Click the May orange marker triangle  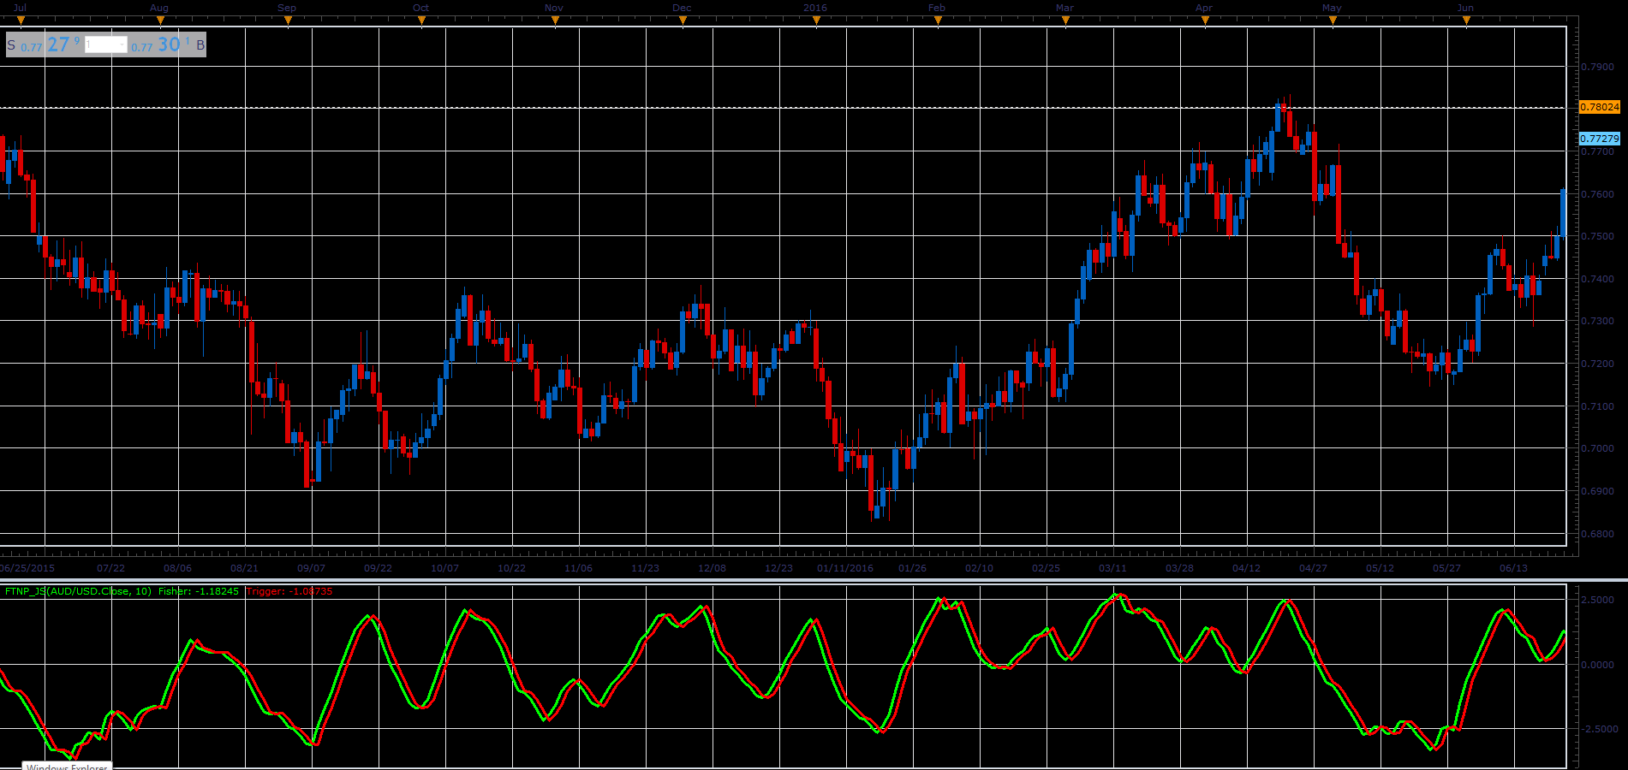1333,21
